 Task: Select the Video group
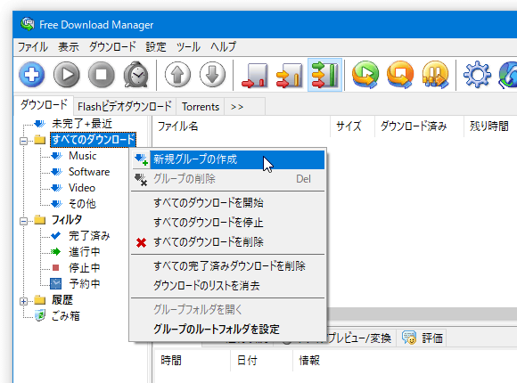[82, 188]
